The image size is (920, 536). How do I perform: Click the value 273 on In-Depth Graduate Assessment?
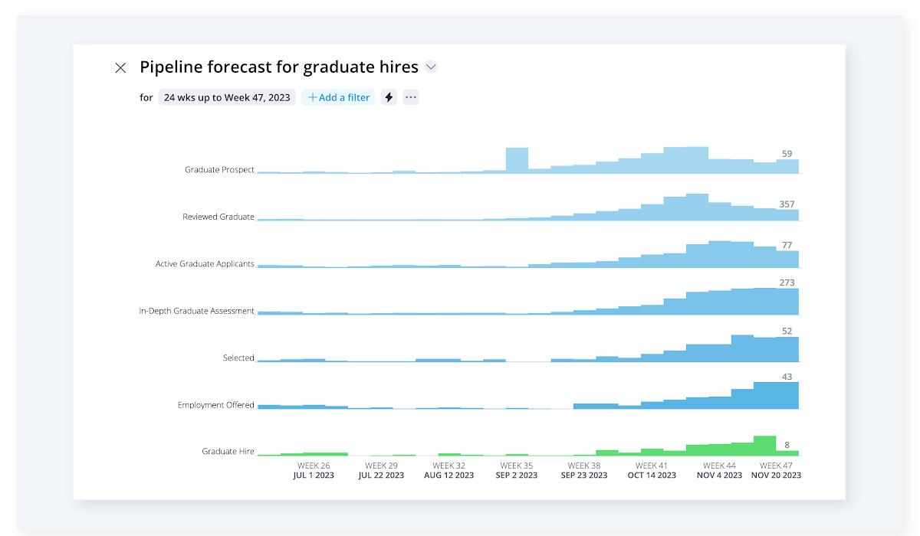787,283
